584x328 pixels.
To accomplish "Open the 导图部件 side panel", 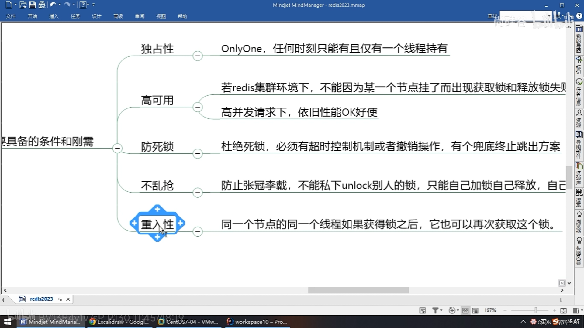I will pos(579,145).
